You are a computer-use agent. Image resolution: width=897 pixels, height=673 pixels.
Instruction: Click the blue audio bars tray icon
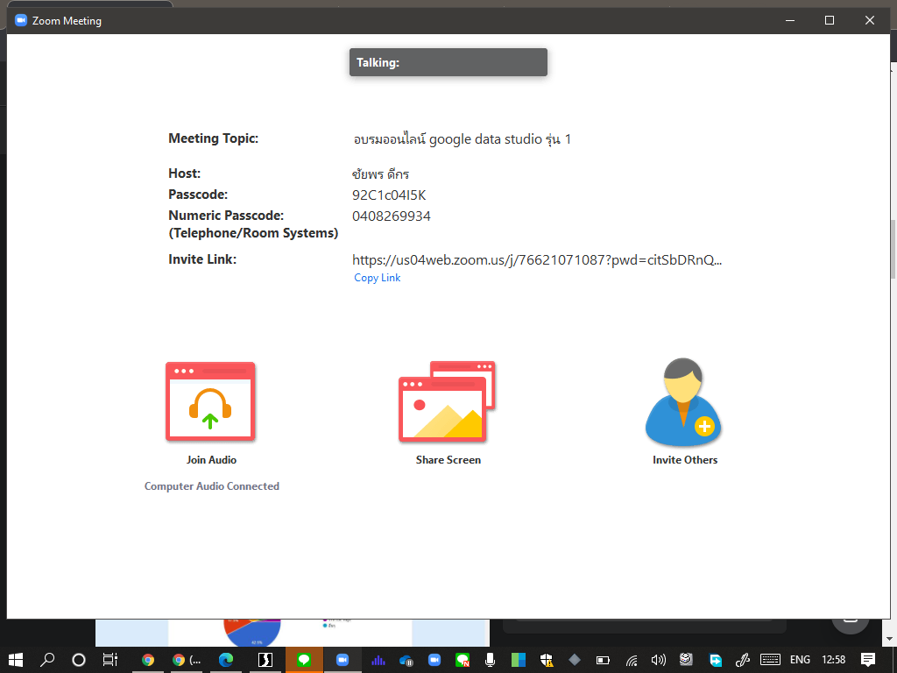point(378,661)
